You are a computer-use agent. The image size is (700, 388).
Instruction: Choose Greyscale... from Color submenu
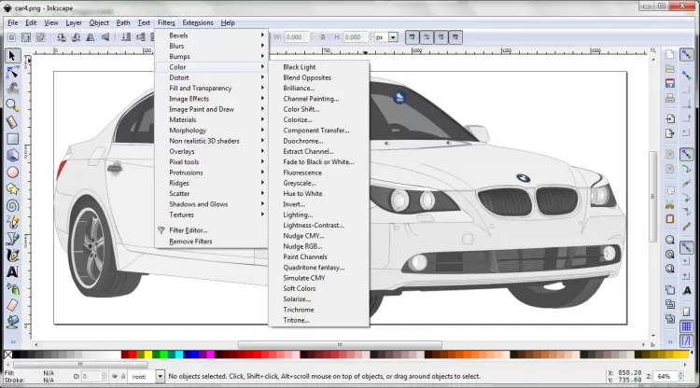click(x=301, y=183)
